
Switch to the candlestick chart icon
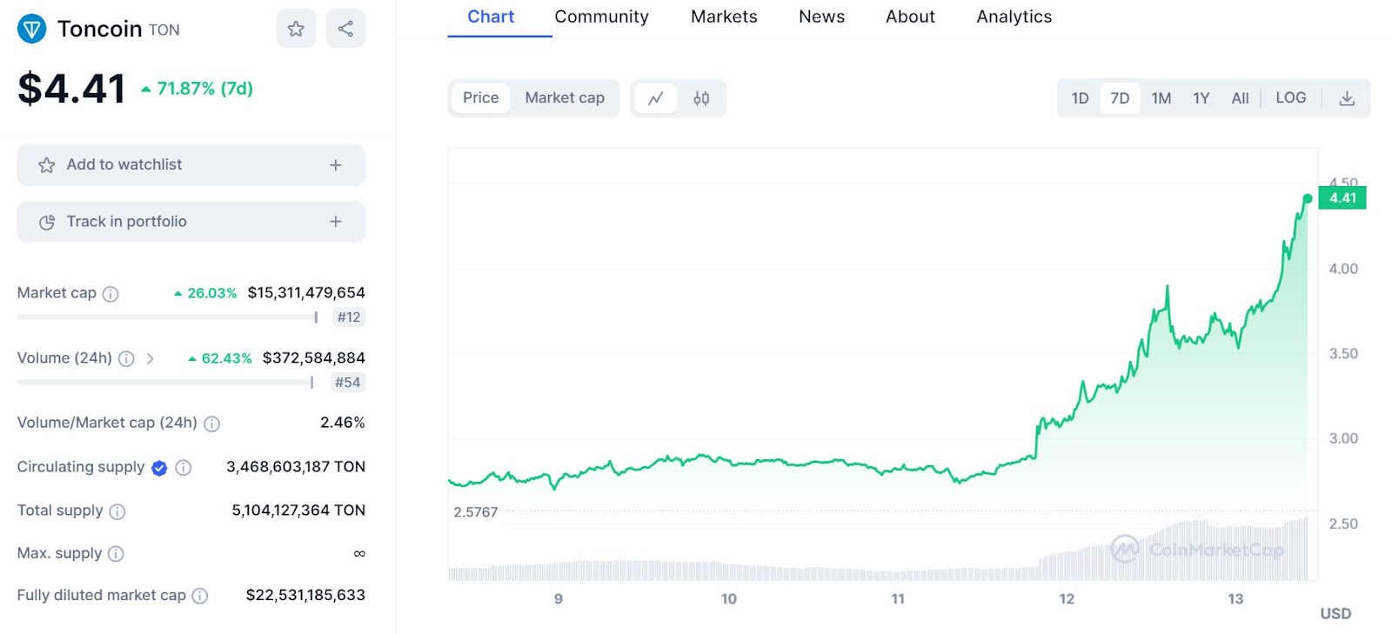(701, 98)
